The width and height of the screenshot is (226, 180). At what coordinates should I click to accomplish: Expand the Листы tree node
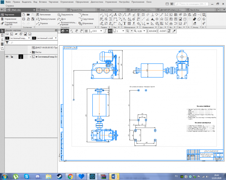coord(31,52)
